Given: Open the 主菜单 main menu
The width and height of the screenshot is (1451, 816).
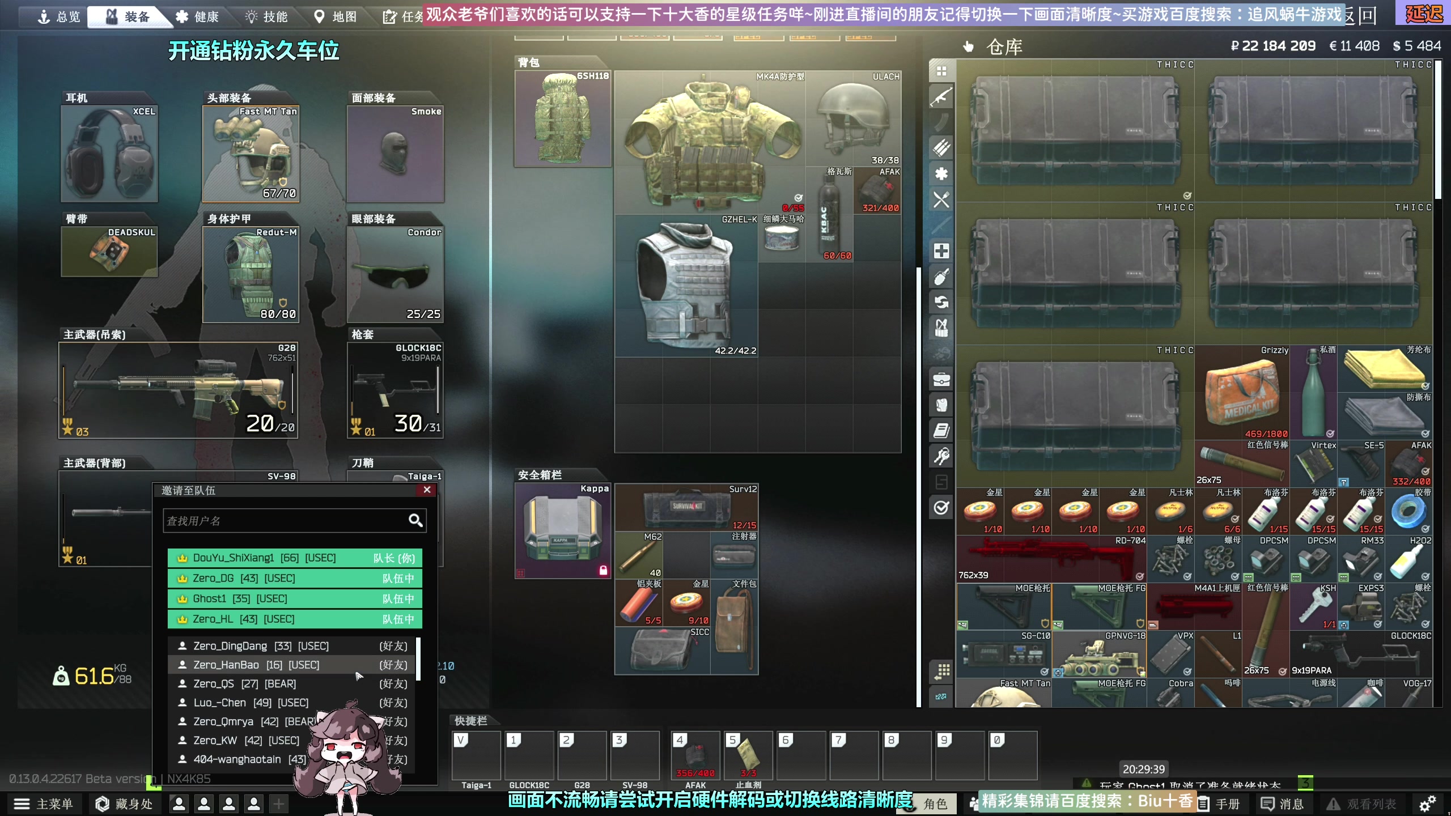Looking at the screenshot, I should pos(44,804).
